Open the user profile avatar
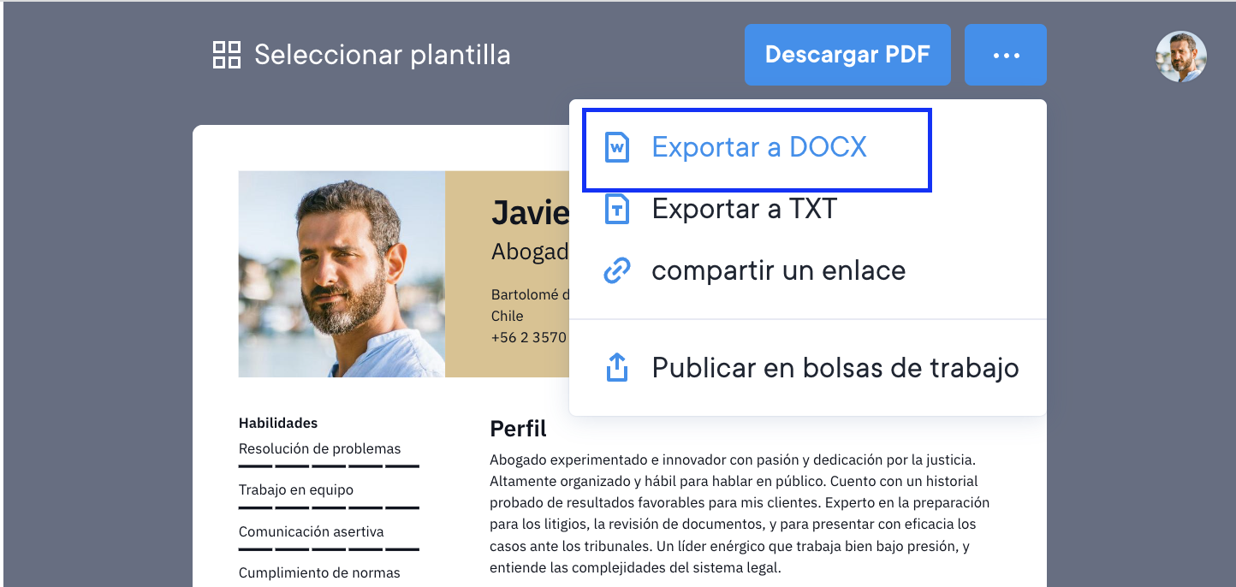1236x587 pixels. 1180,56
